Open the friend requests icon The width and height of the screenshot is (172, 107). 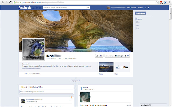point(34,8)
